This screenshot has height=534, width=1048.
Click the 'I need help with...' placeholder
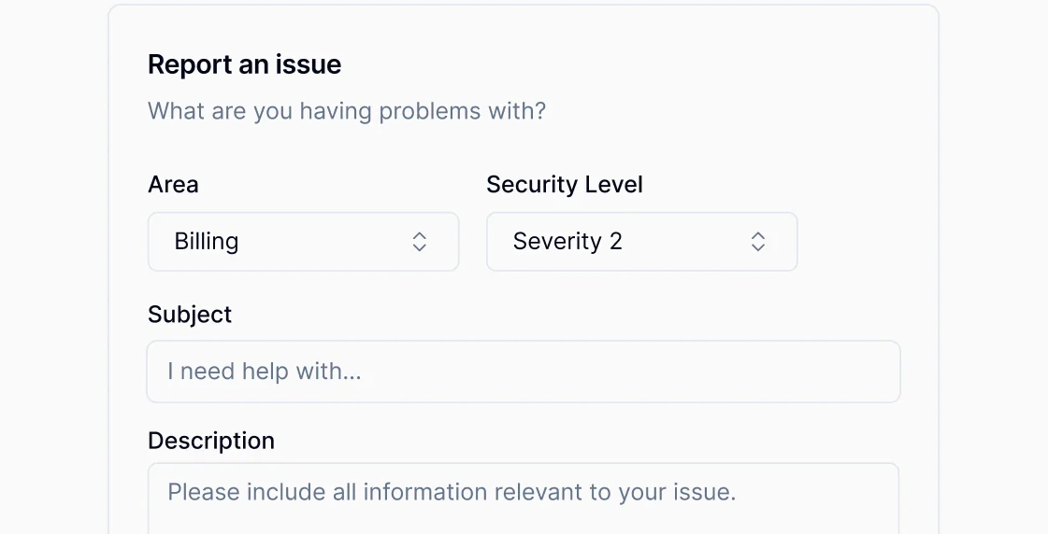click(x=265, y=372)
